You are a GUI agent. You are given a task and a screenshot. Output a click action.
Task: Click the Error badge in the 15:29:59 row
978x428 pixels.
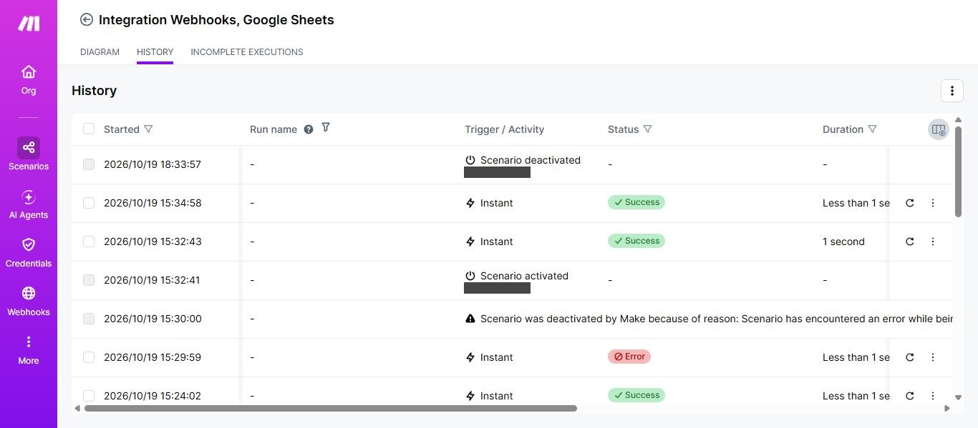(629, 357)
